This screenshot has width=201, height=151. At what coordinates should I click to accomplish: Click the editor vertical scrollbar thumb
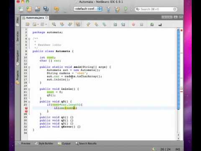(178, 69)
